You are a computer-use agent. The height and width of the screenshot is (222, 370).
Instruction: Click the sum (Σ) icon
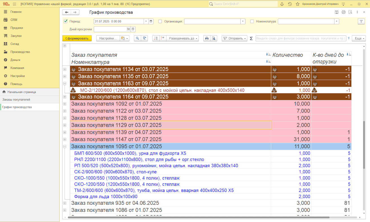tap(251, 38)
